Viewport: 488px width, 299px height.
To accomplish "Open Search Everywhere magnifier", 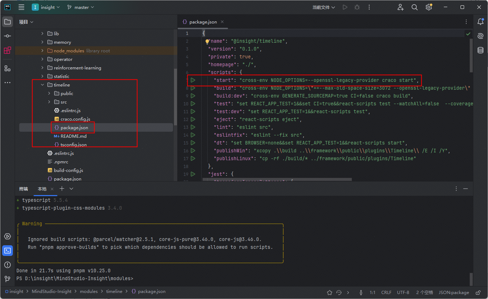I will pos(415,7).
